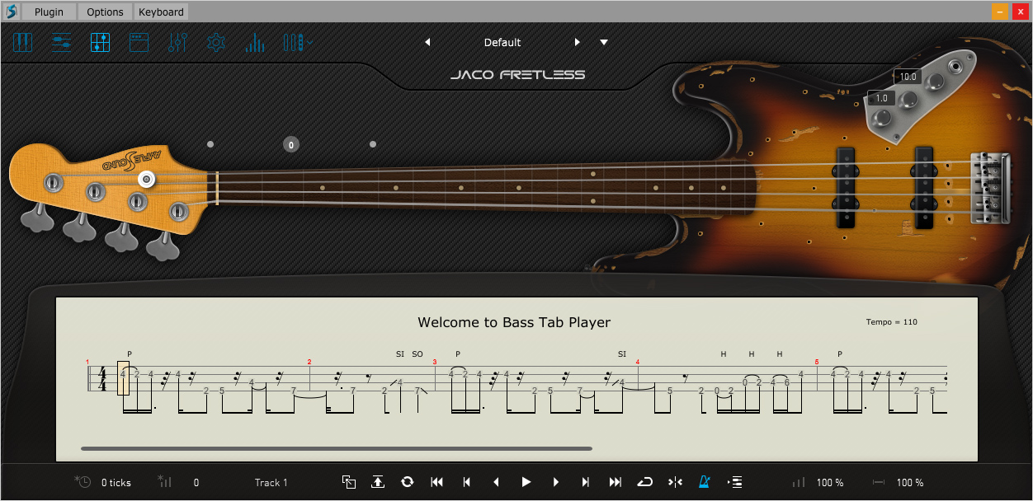Open the horizontal sliders panel icon
Image resolution: width=1033 pixels, height=501 pixels.
click(61, 42)
